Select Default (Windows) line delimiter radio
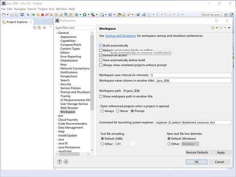Viewport: 236px width, 177px height. pos(169,139)
